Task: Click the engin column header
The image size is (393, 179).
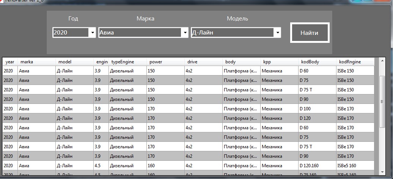Action: point(101,62)
